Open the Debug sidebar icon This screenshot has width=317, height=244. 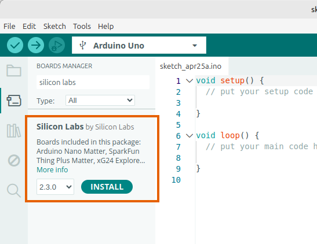coord(14,161)
